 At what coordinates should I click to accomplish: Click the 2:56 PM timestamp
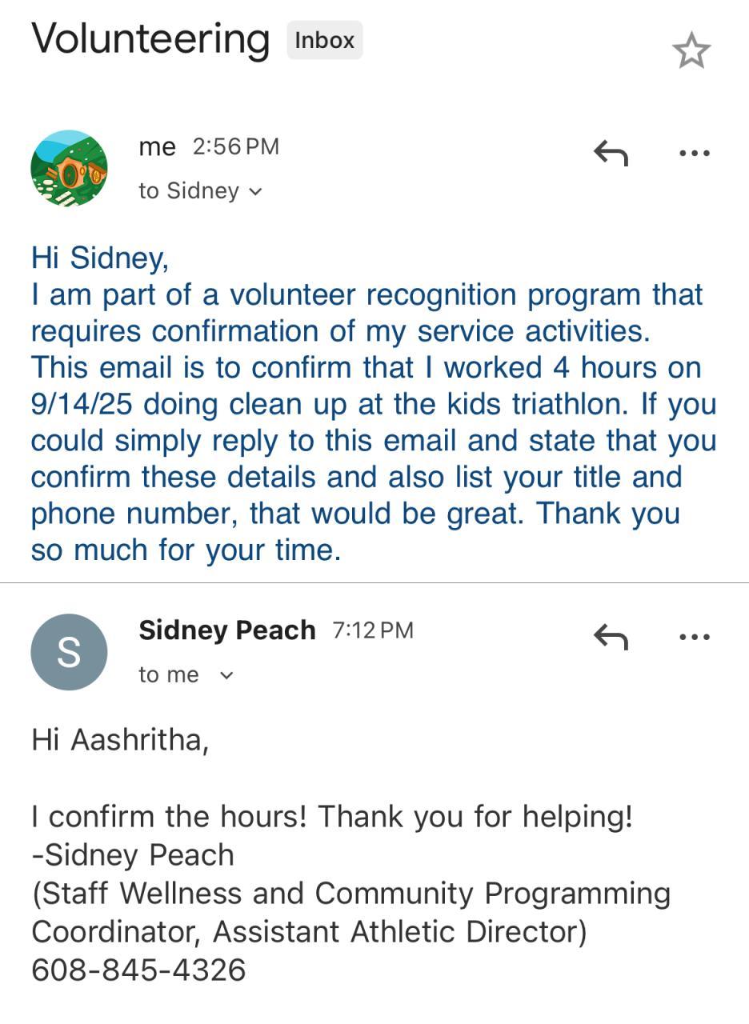[235, 147]
